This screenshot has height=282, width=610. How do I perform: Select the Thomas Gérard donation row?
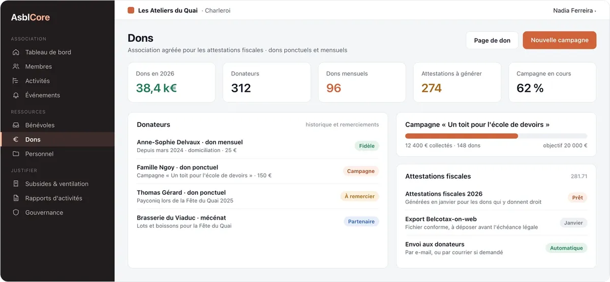point(258,196)
